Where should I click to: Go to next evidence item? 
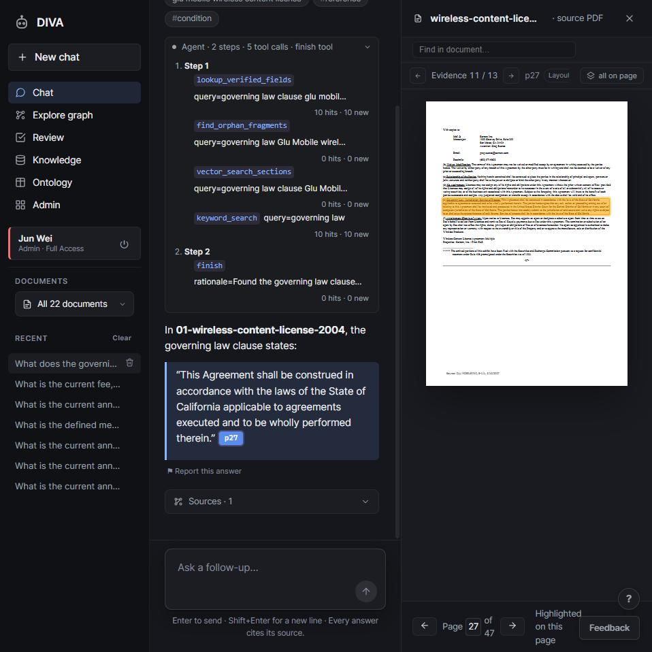click(x=511, y=76)
